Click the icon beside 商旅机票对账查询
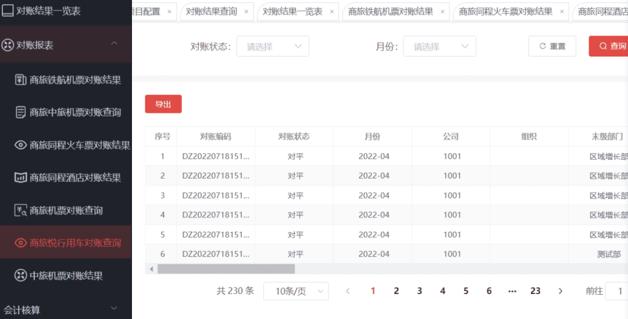Screen dimensions: 628x319 pos(20,210)
